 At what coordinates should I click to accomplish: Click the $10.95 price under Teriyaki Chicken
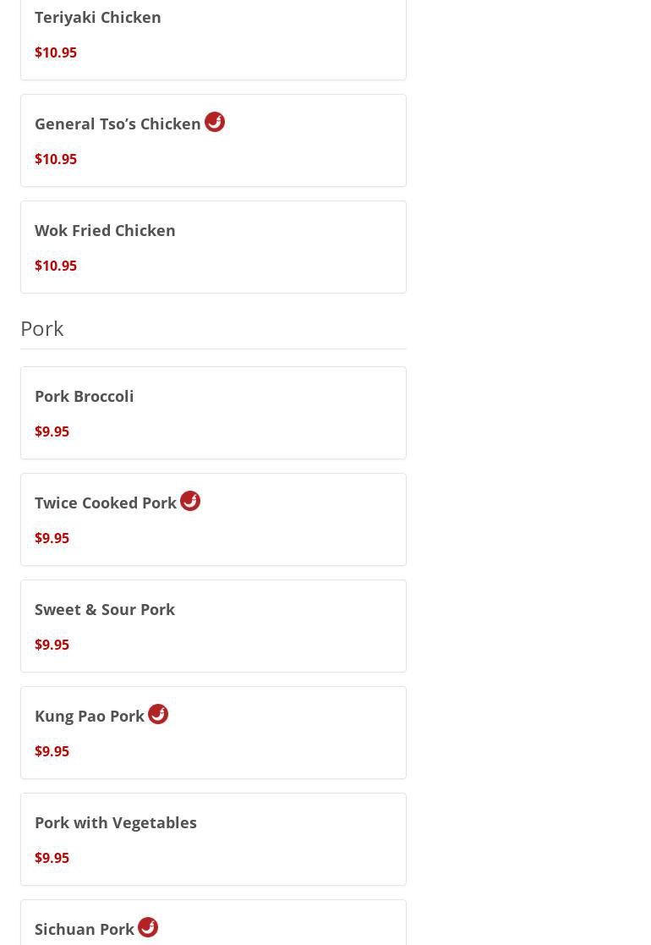coord(56,52)
